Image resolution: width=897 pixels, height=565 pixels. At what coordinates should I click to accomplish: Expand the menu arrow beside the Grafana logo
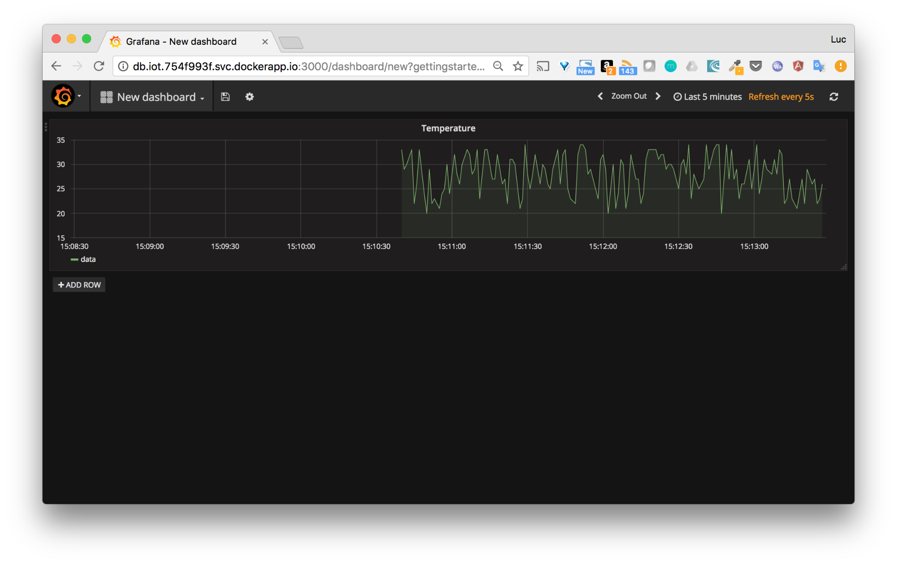pyautogui.click(x=79, y=96)
